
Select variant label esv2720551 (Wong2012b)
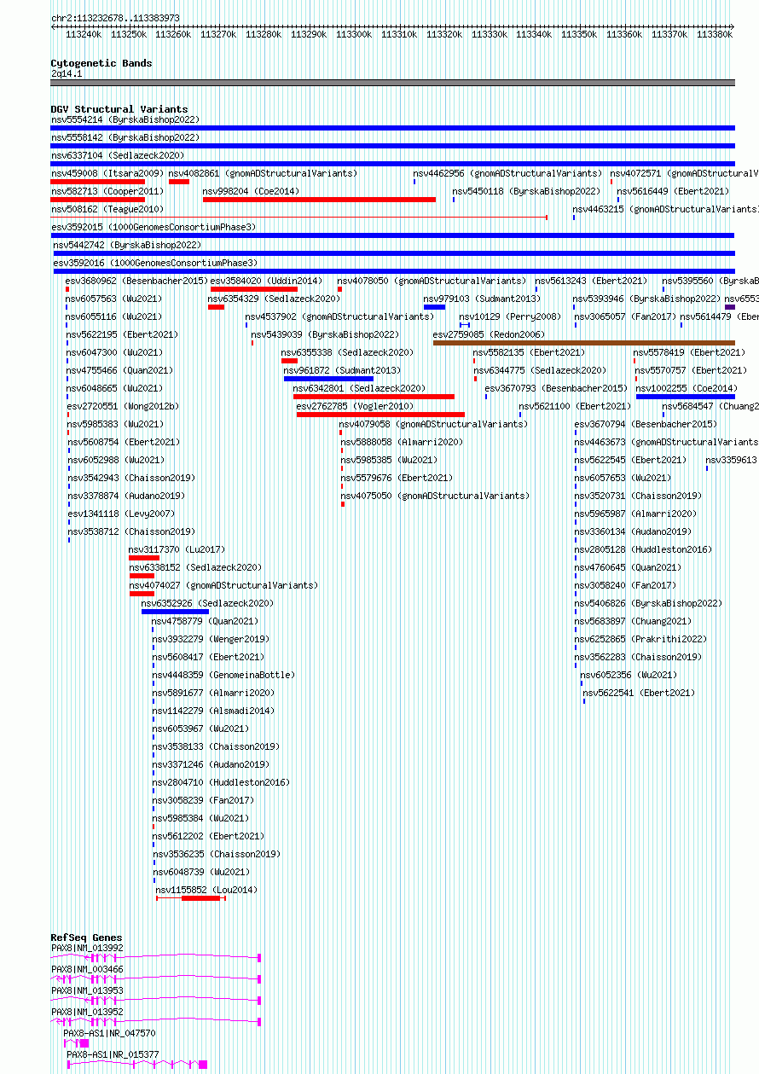coord(122,406)
